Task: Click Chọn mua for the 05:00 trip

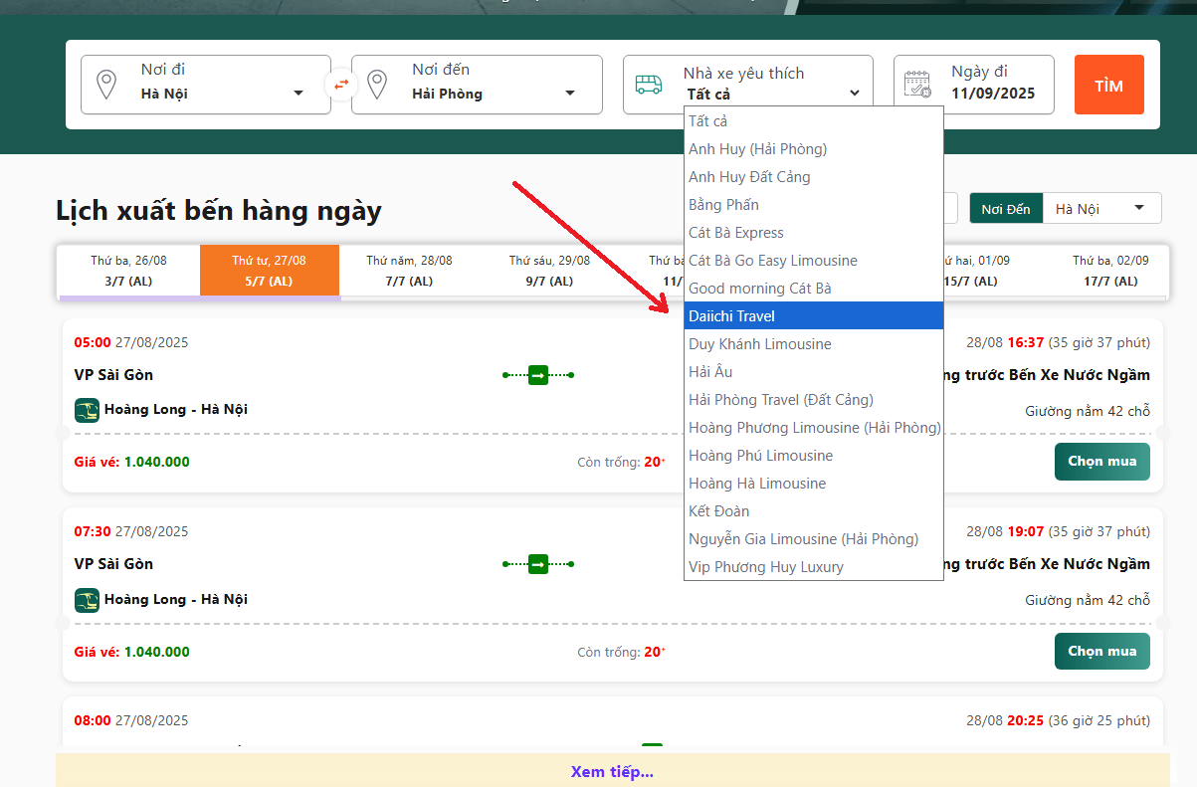Action: click(1101, 463)
